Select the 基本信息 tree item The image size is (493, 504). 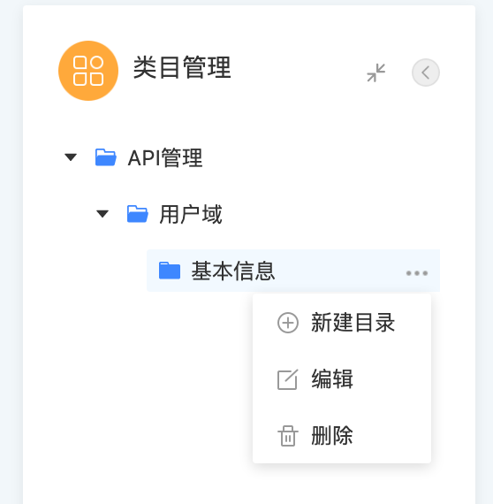pos(233,271)
